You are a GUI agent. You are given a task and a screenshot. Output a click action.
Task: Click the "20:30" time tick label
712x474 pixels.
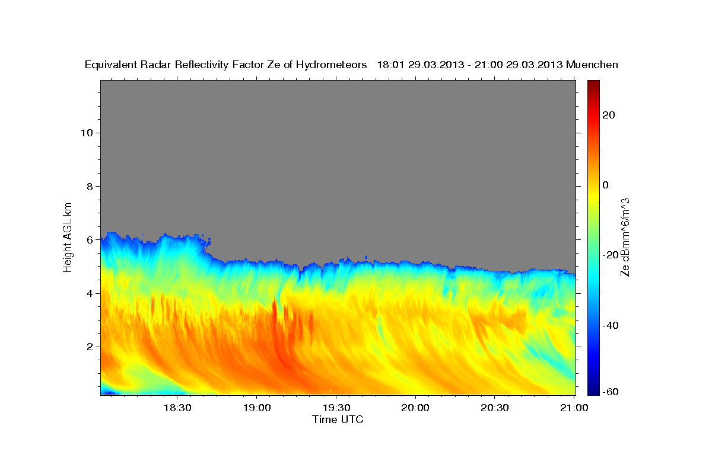[495, 408]
